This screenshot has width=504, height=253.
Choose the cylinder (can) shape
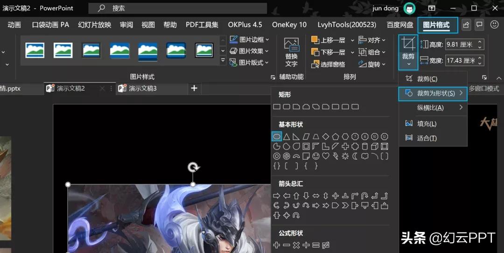coord(365,147)
